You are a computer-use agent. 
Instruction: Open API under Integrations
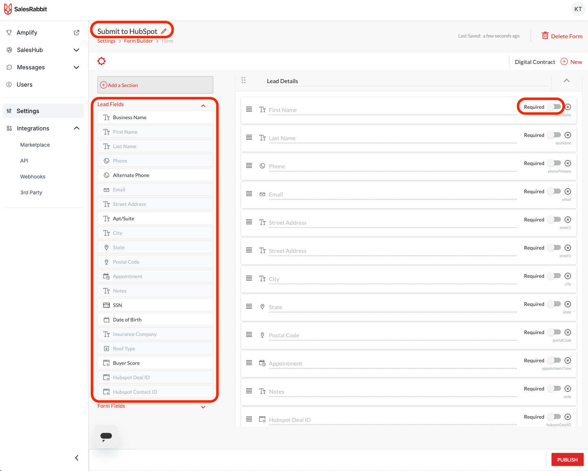point(24,161)
